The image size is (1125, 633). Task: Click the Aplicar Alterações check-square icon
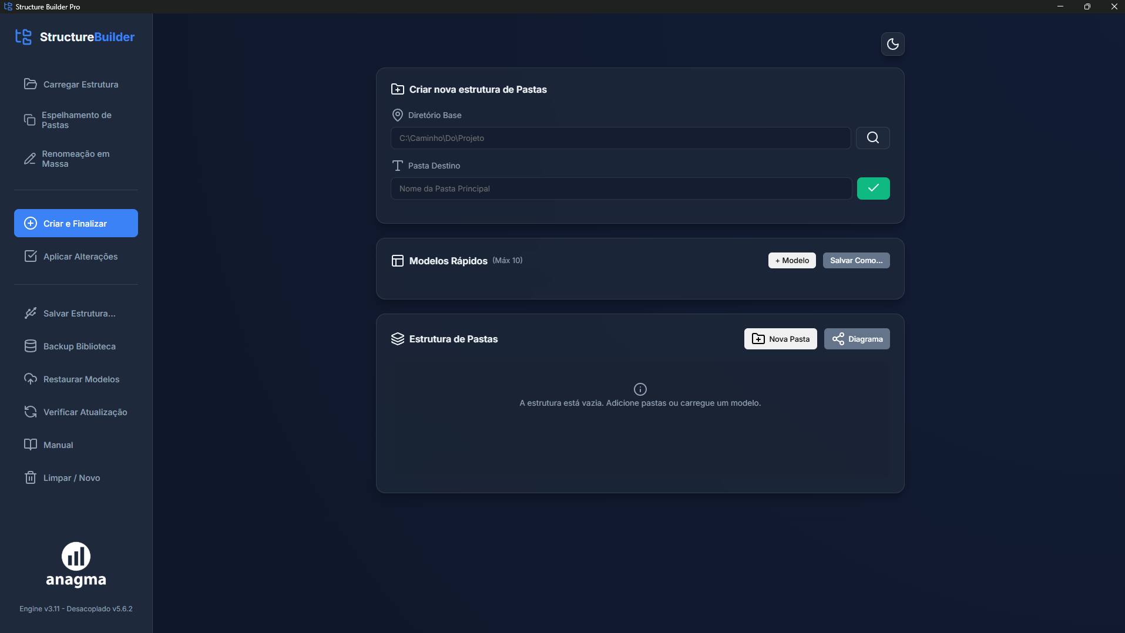coord(31,256)
